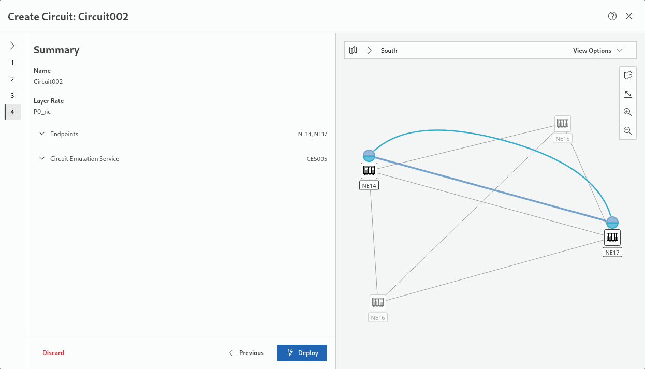Go to wizard step 1
This screenshot has height=369, width=645.
click(x=12, y=63)
